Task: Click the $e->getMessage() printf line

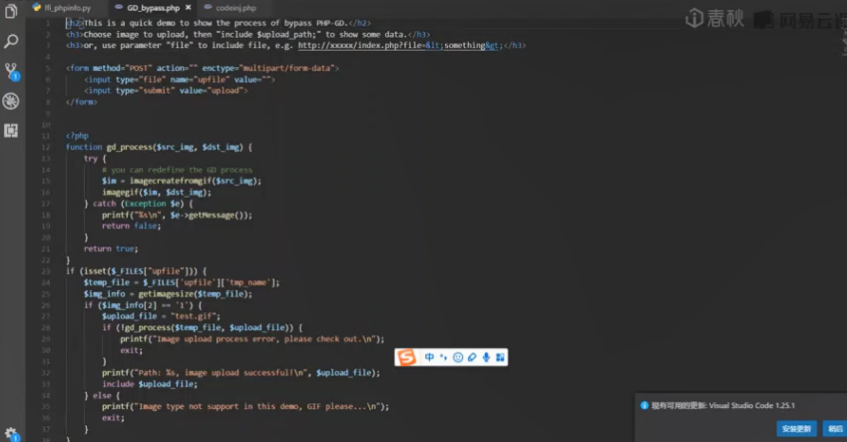Action: tap(177, 215)
